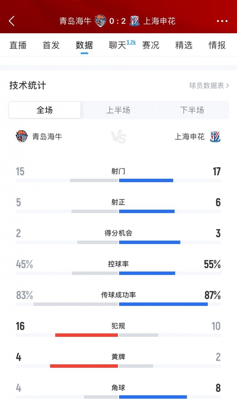Viewport: 237px width, 407px height.
Task: Switch to the 首发 lineup tab
Action: [51, 45]
